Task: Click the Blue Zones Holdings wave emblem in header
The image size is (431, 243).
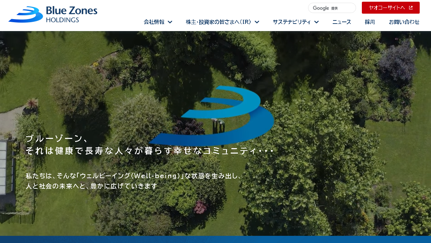Action: tap(26, 15)
